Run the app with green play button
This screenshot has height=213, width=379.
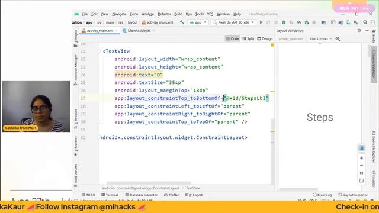(x=261, y=22)
